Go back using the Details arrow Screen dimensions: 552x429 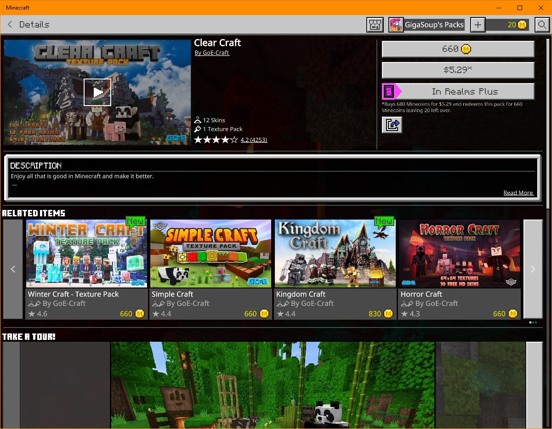click(x=10, y=24)
